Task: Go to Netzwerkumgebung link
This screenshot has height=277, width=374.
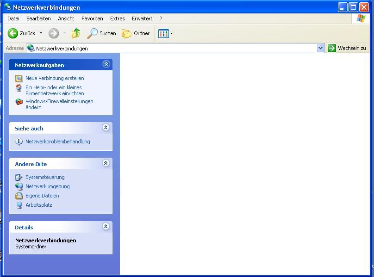Action: point(48,186)
